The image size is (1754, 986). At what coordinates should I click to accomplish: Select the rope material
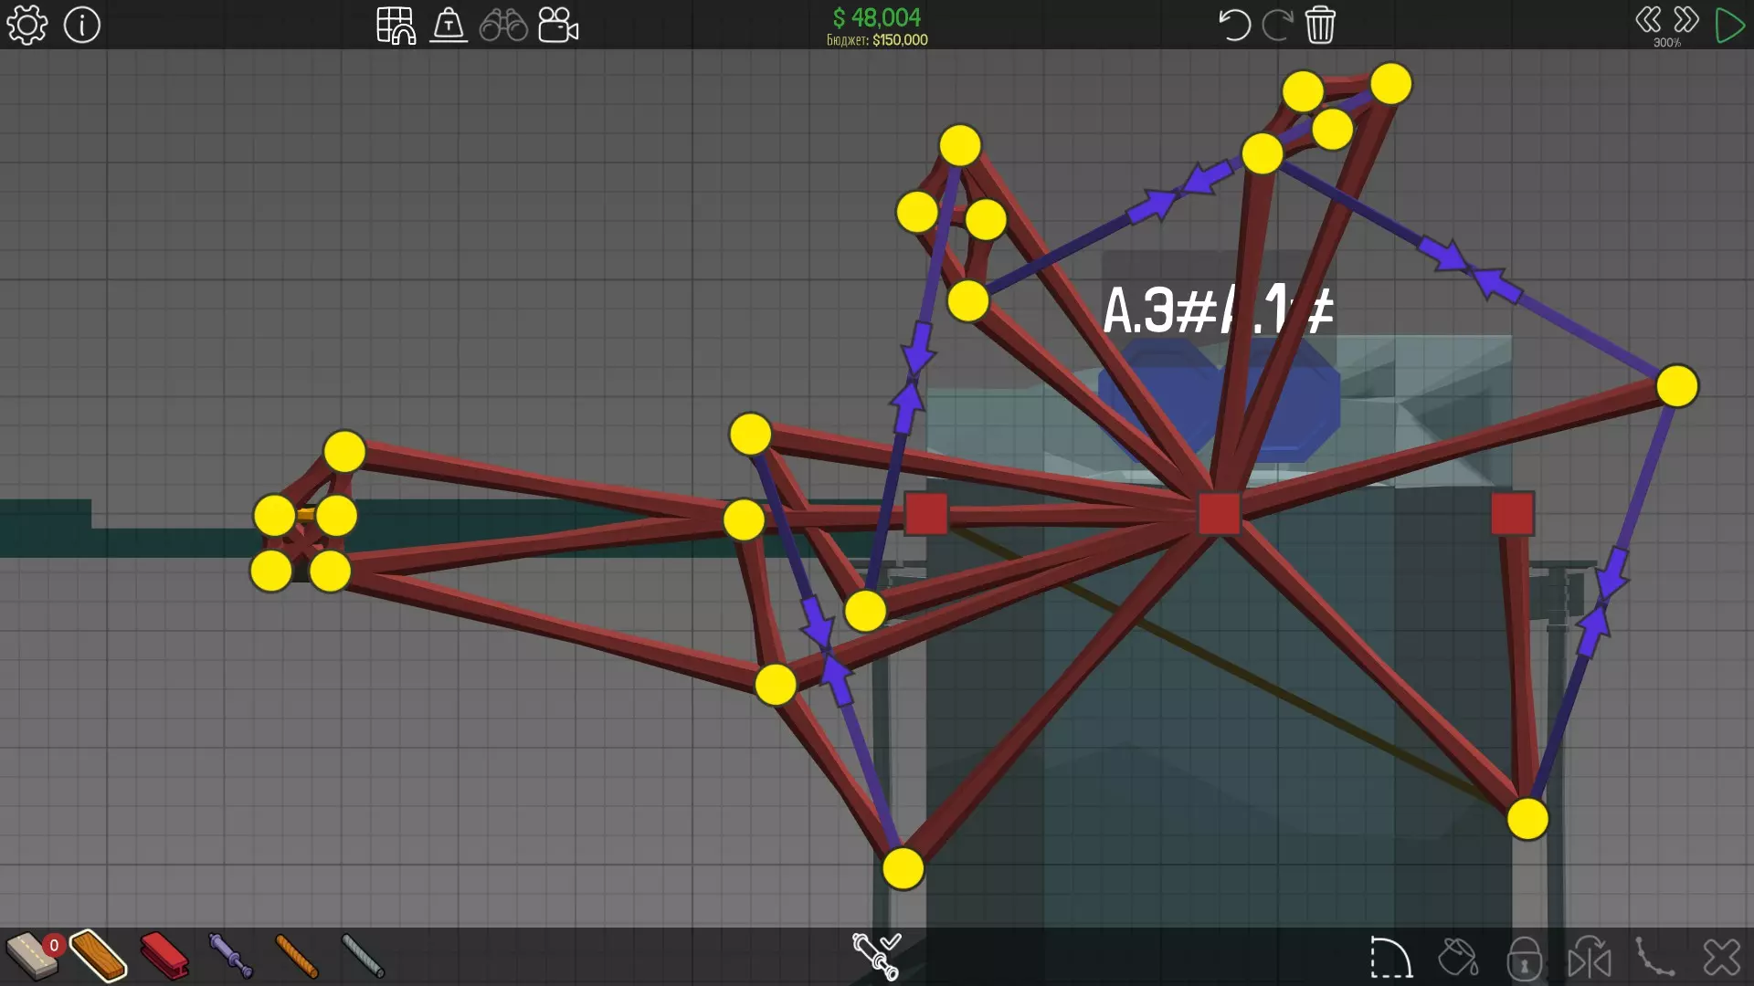296,956
